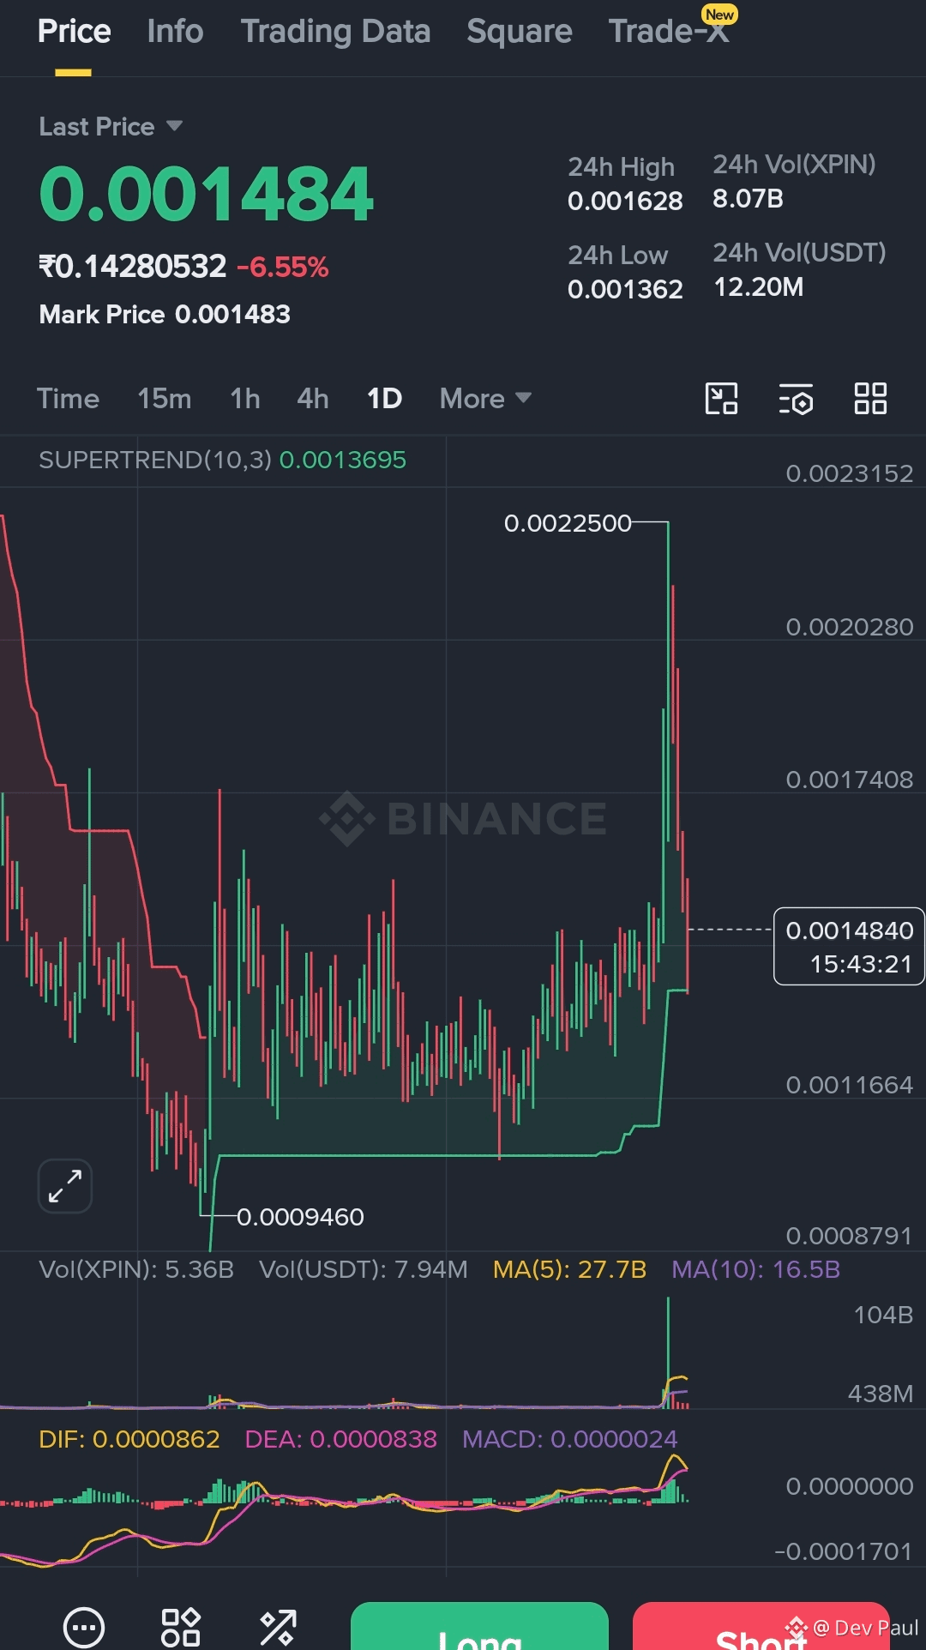This screenshot has width=926, height=1650.
Task: Tap the three-dots more options icon
Action: [84, 1627]
